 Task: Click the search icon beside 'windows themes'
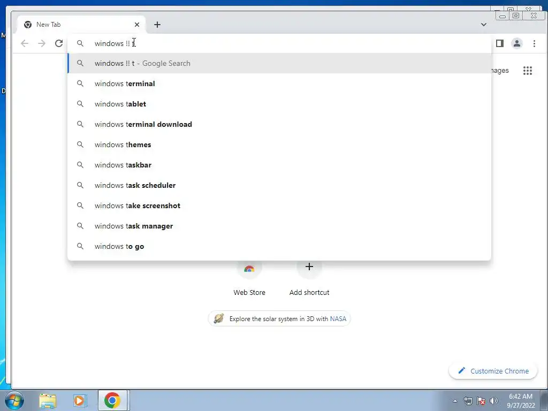coord(80,144)
